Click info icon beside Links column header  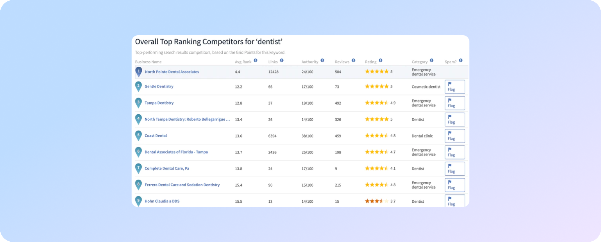click(x=282, y=61)
